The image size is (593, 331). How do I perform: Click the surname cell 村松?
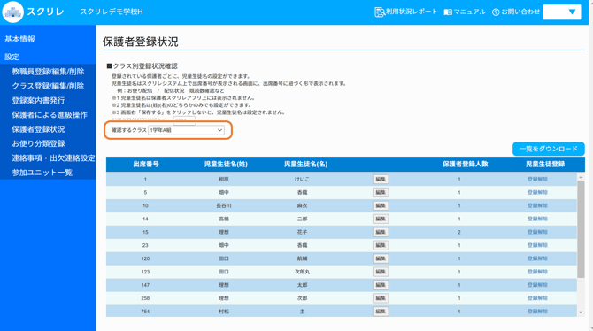224,312
